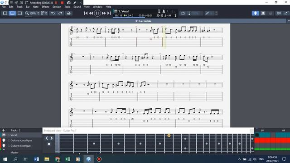Jump to first bar of the score
This screenshot has height=163, width=290.
[86, 13]
